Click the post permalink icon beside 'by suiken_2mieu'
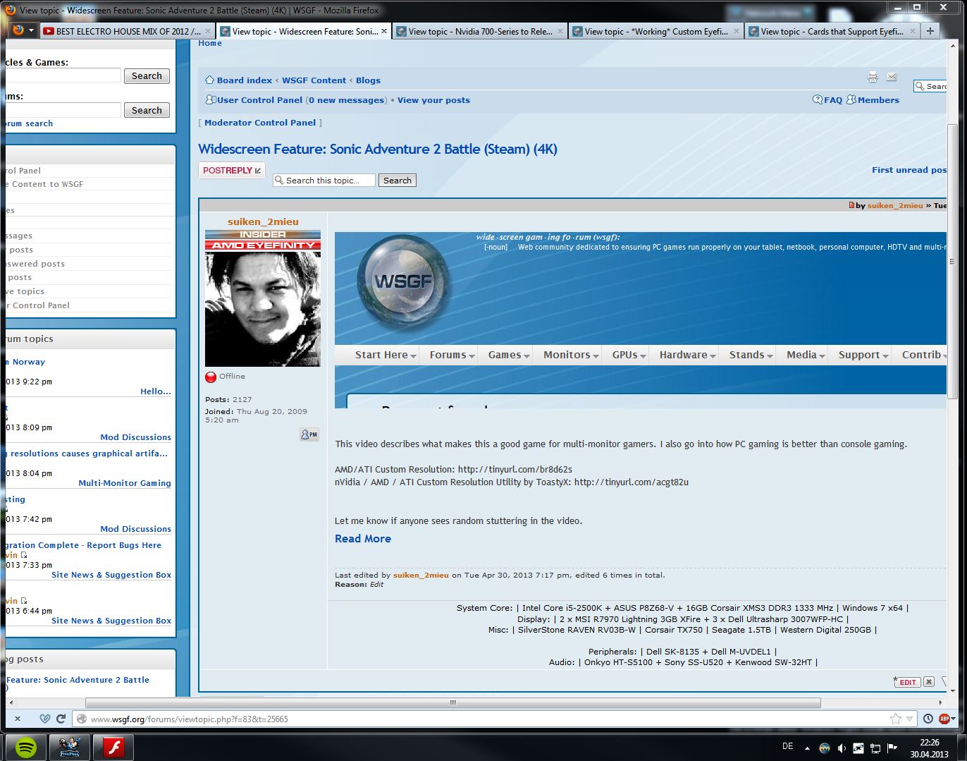The image size is (967, 761). coord(851,205)
